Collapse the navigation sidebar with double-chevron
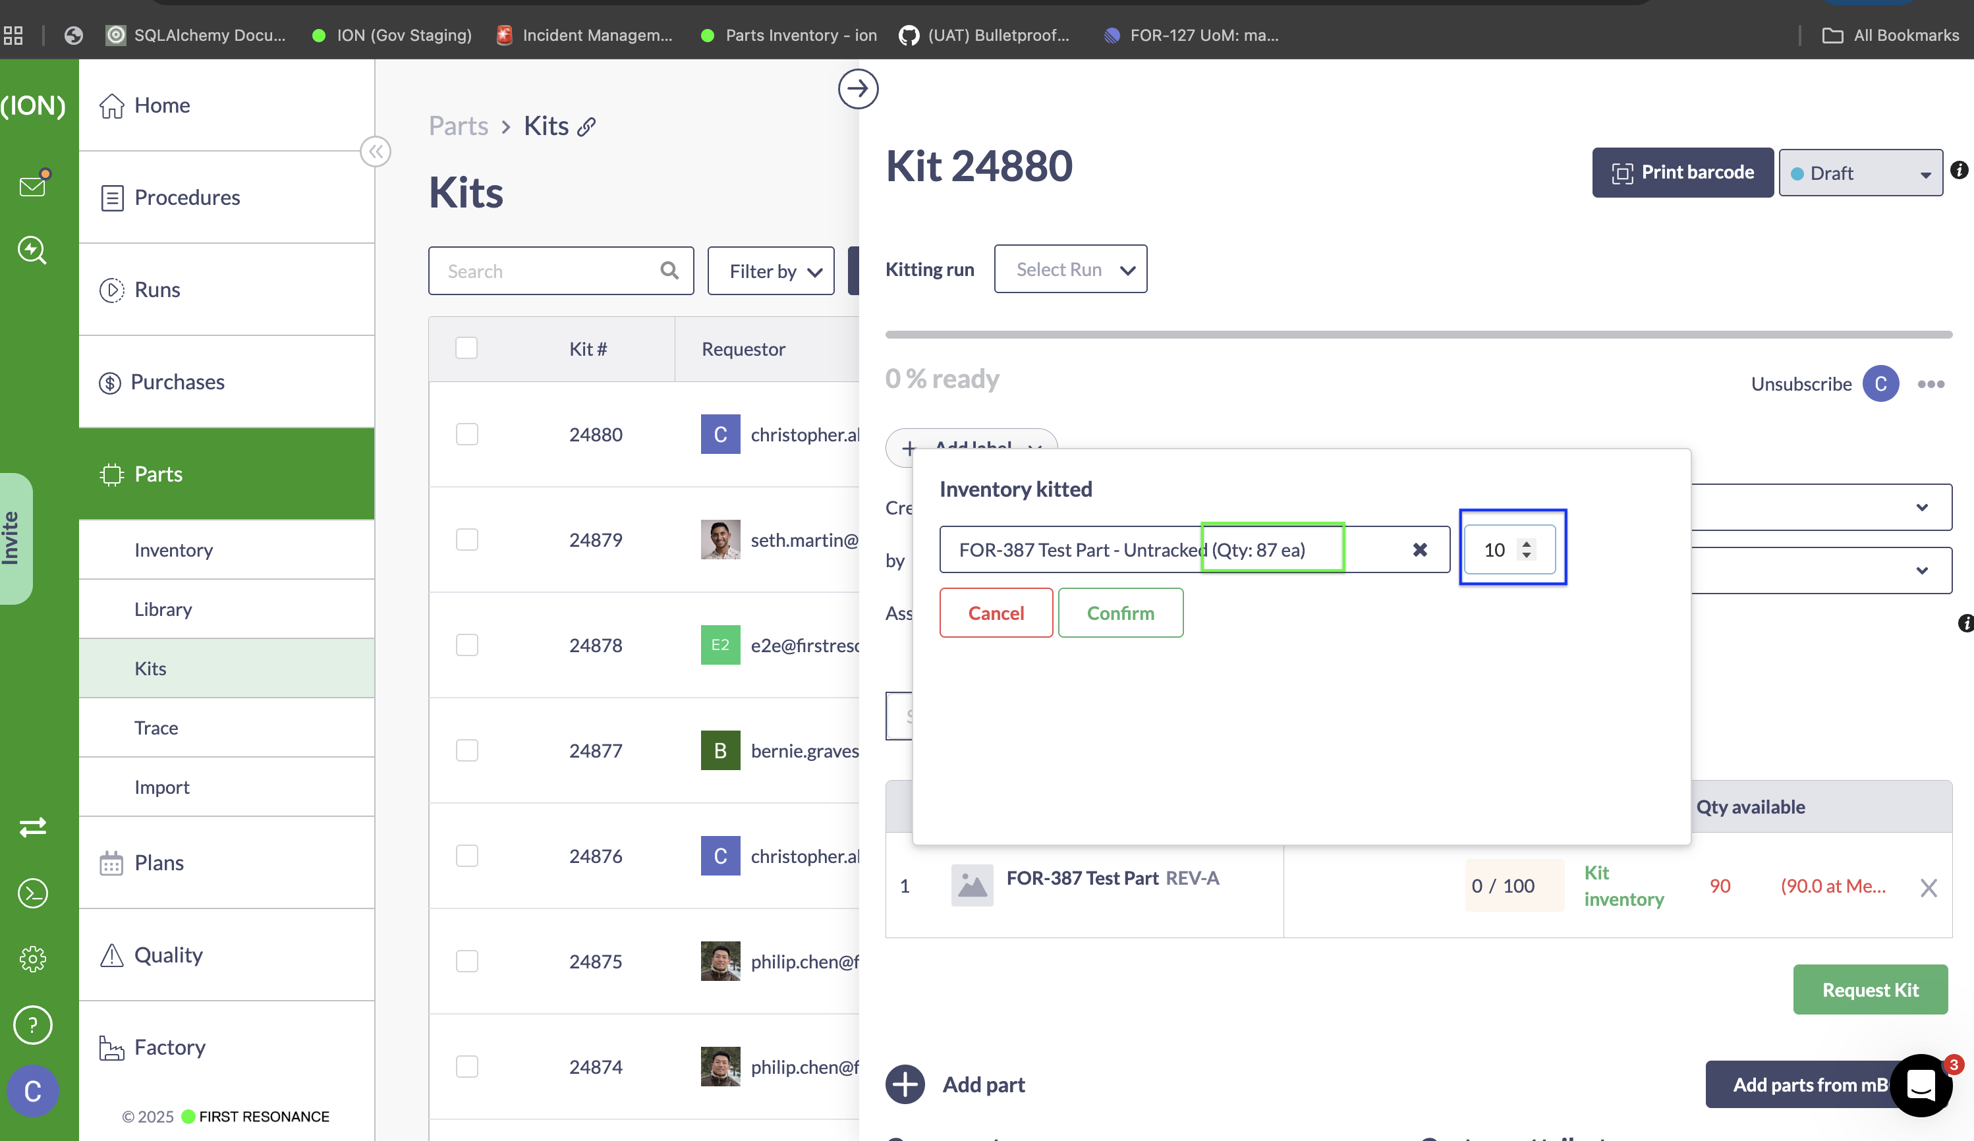This screenshot has height=1141, width=1974. tap(375, 151)
